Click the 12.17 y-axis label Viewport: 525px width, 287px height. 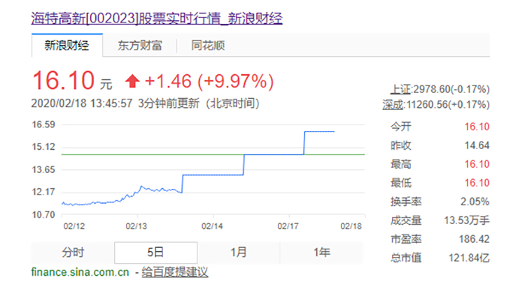pos(43,192)
